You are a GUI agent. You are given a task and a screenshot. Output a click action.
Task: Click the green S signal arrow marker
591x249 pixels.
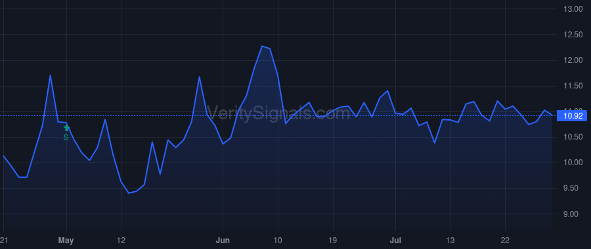coord(66,128)
